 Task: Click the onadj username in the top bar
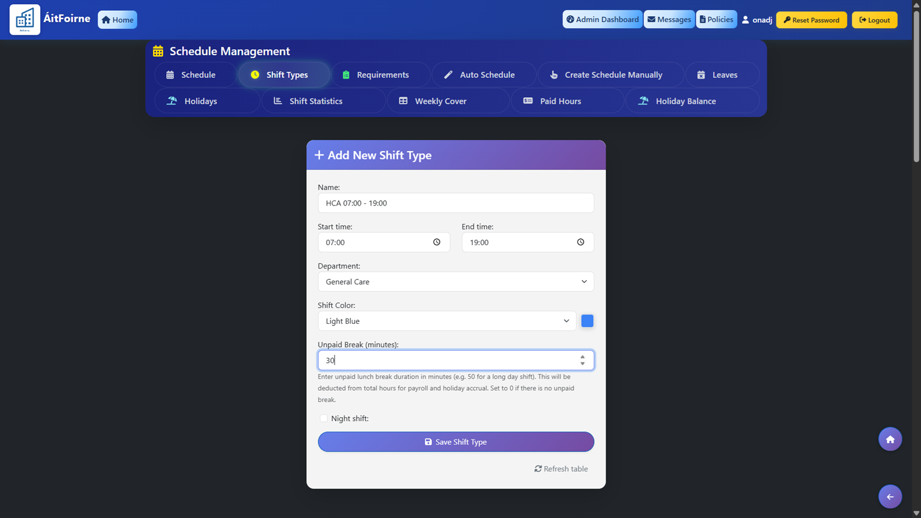pyautogui.click(x=762, y=20)
